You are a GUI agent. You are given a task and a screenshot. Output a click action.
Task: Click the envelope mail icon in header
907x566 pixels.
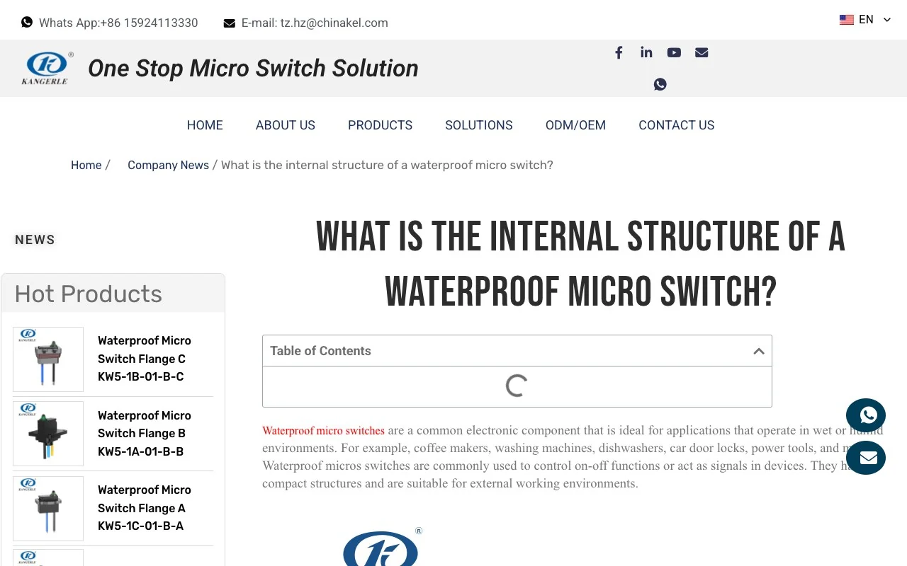[x=702, y=52]
